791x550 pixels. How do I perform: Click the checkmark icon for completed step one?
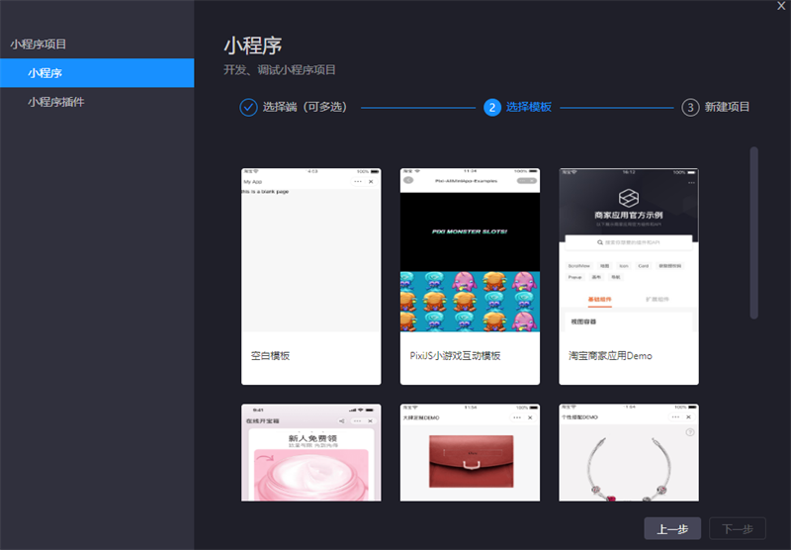coord(248,108)
